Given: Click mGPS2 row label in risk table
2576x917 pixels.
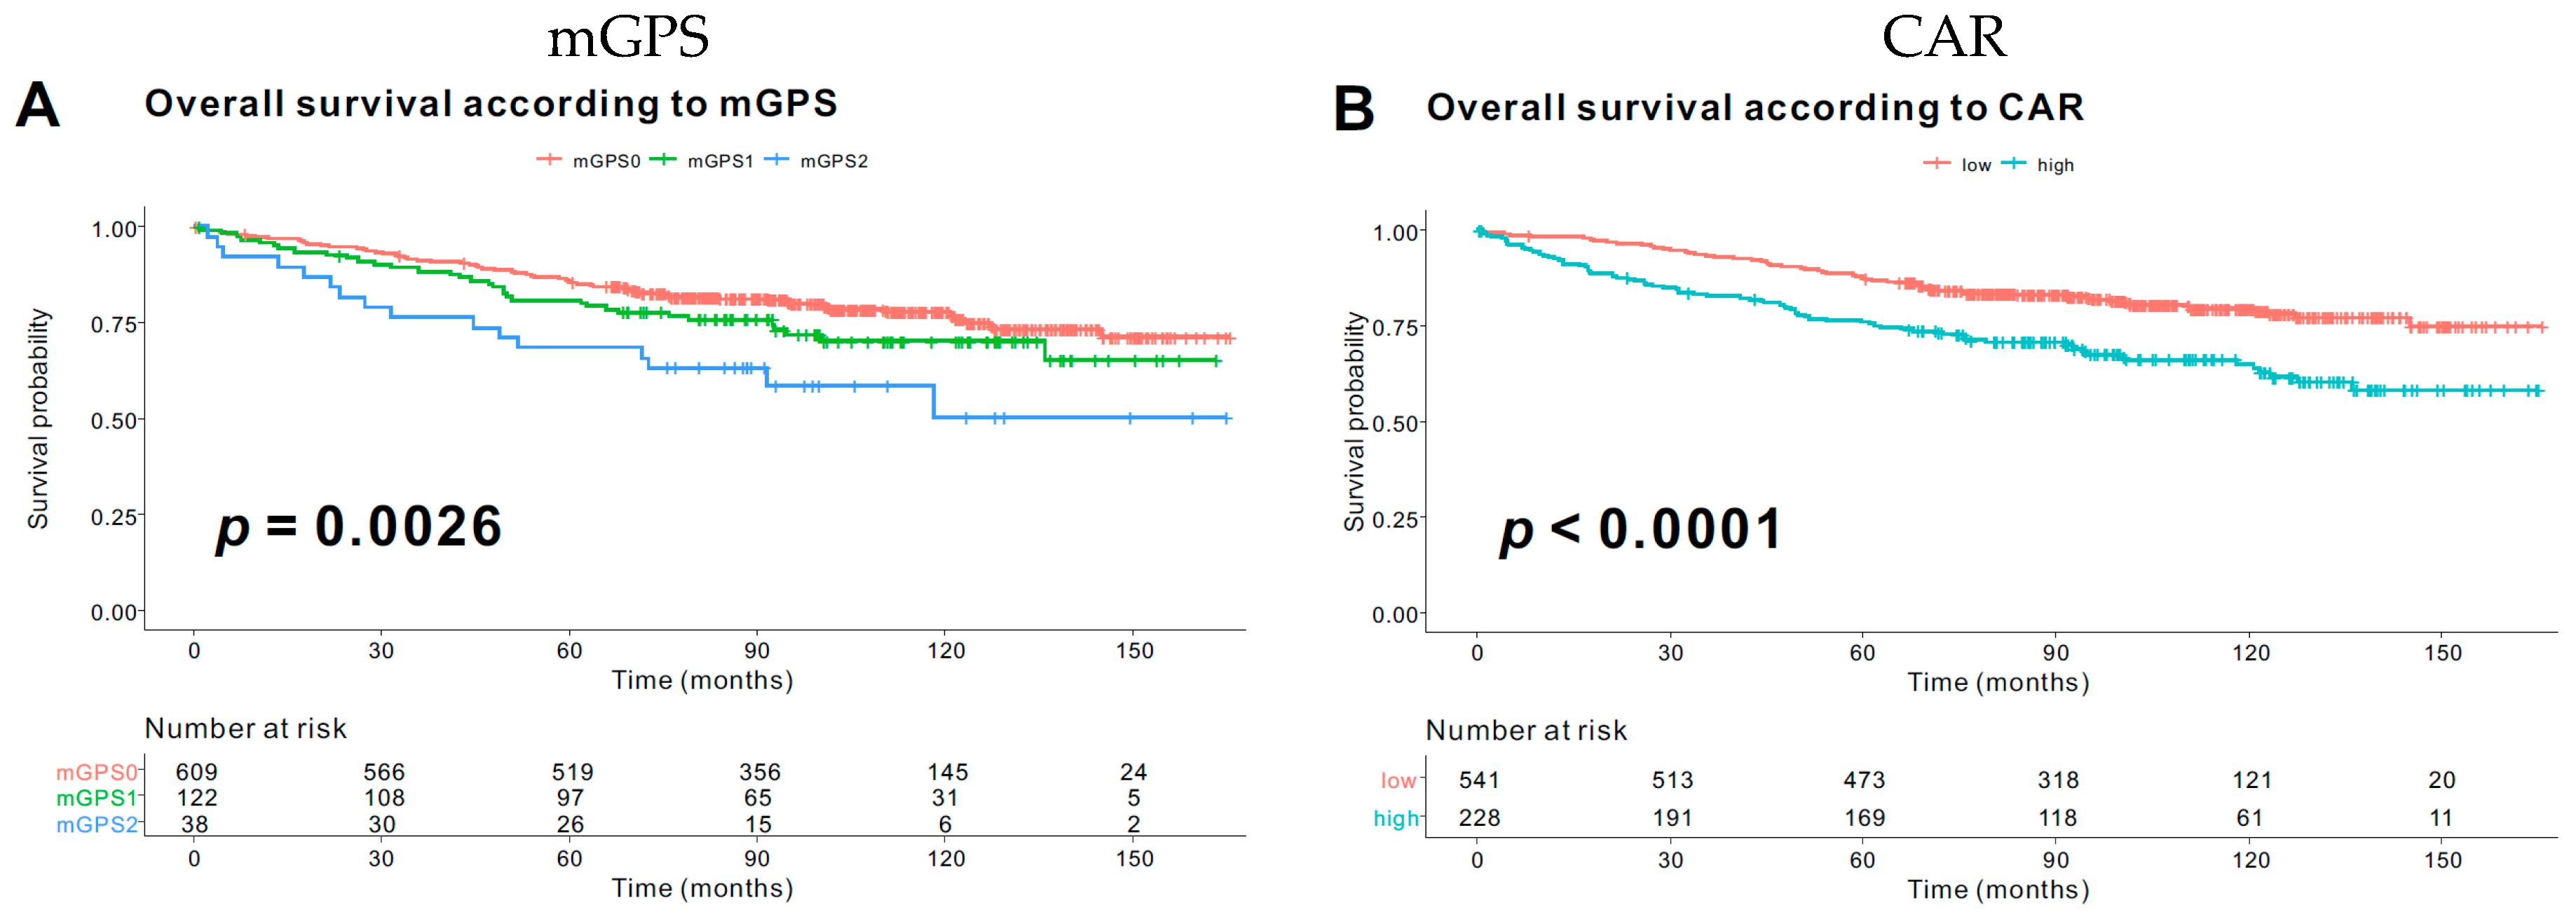Looking at the screenshot, I should click(97, 825).
